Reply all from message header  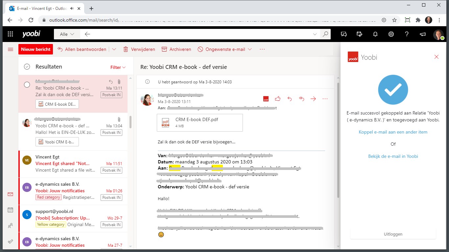tap(301, 98)
